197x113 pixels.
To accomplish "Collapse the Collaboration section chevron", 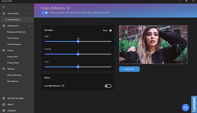I will [x=30, y=26].
